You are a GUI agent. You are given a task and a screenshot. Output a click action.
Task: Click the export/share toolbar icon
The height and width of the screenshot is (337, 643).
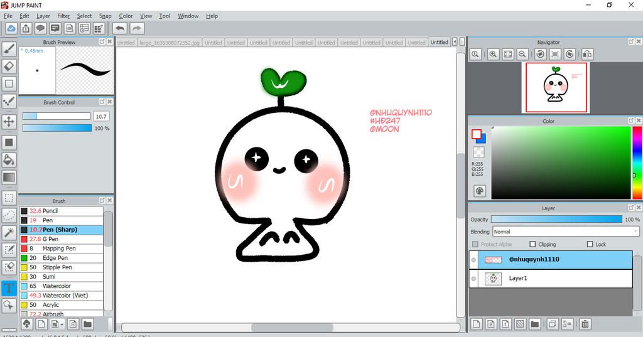tap(26, 28)
